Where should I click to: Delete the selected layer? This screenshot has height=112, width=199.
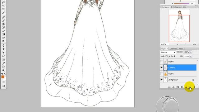click(194, 87)
